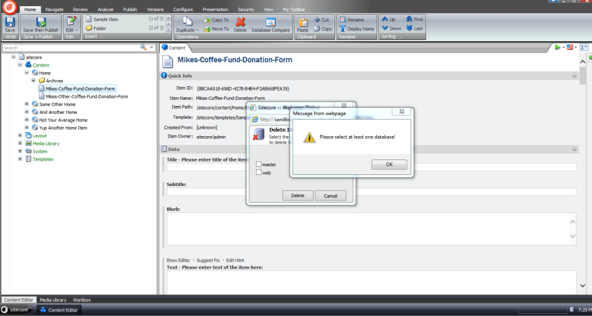Open the Publish ribbon tab
Viewport: 592px width, 316px height.
pyautogui.click(x=130, y=10)
